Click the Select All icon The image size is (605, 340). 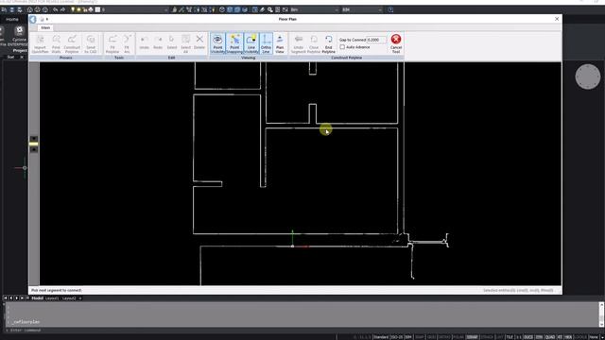pyautogui.click(x=185, y=43)
